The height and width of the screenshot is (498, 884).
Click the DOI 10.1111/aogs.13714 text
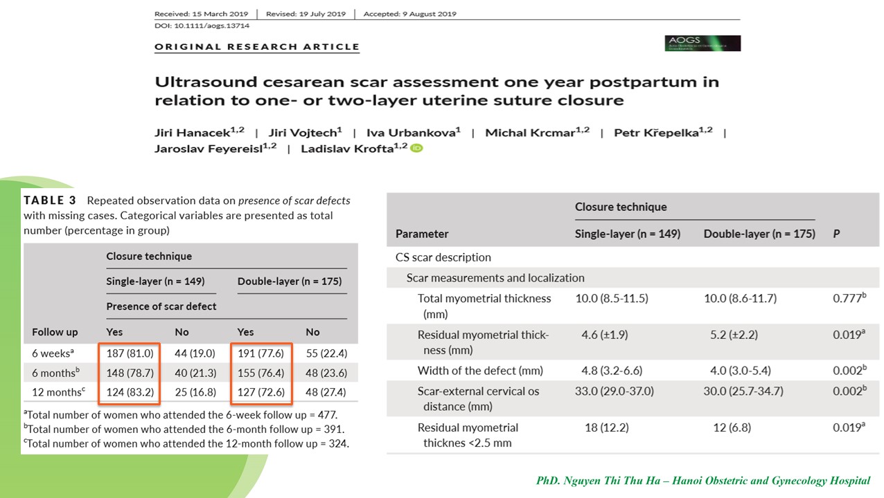[x=202, y=26]
